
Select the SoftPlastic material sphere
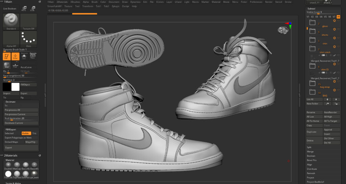click(x=26, y=174)
